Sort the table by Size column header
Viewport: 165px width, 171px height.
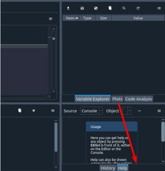coord(103,18)
